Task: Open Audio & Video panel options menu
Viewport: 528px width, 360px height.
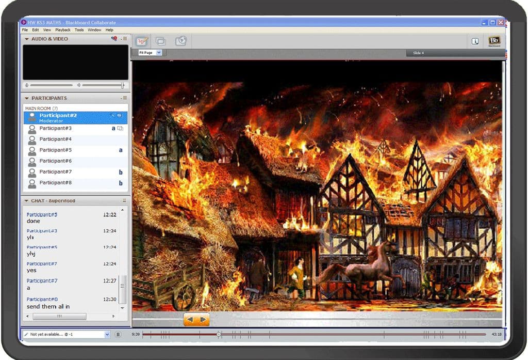Action: [x=124, y=39]
